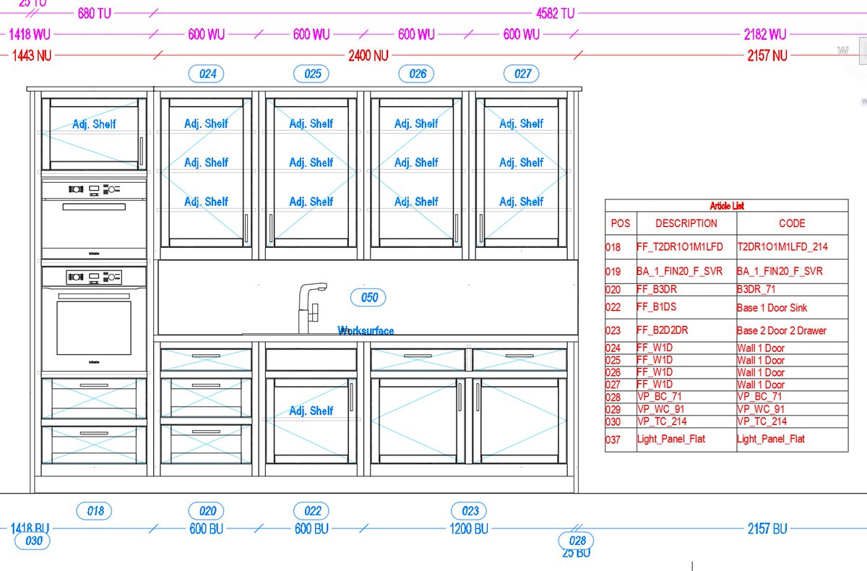Click the Worksurface text label
Viewport: 867px width, 571px height.
click(x=366, y=331)
